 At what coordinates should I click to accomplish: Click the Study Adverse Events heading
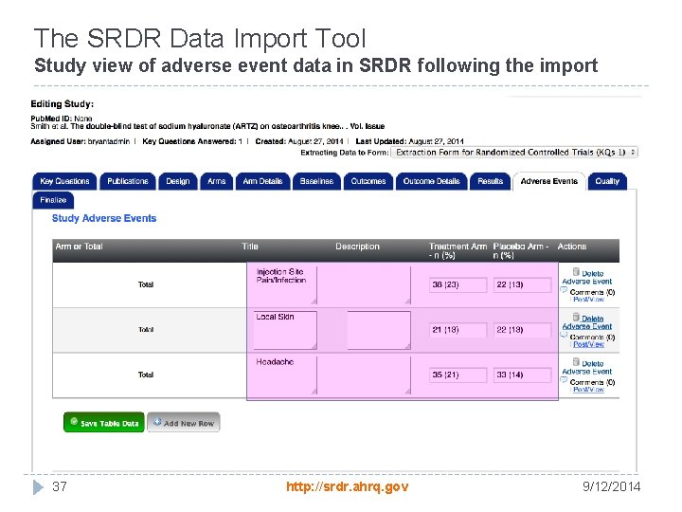coord(104,219)
